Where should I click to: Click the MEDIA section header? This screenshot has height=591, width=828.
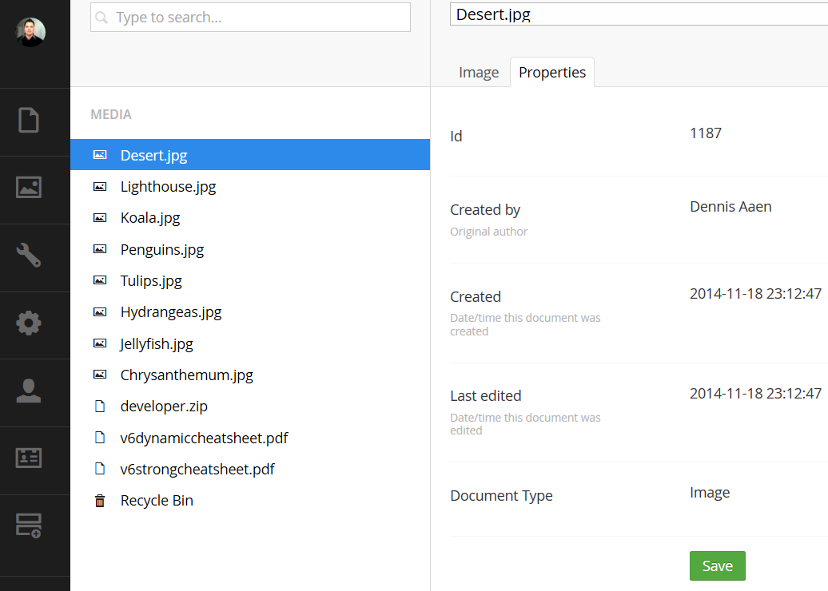(x=111, y=115)
